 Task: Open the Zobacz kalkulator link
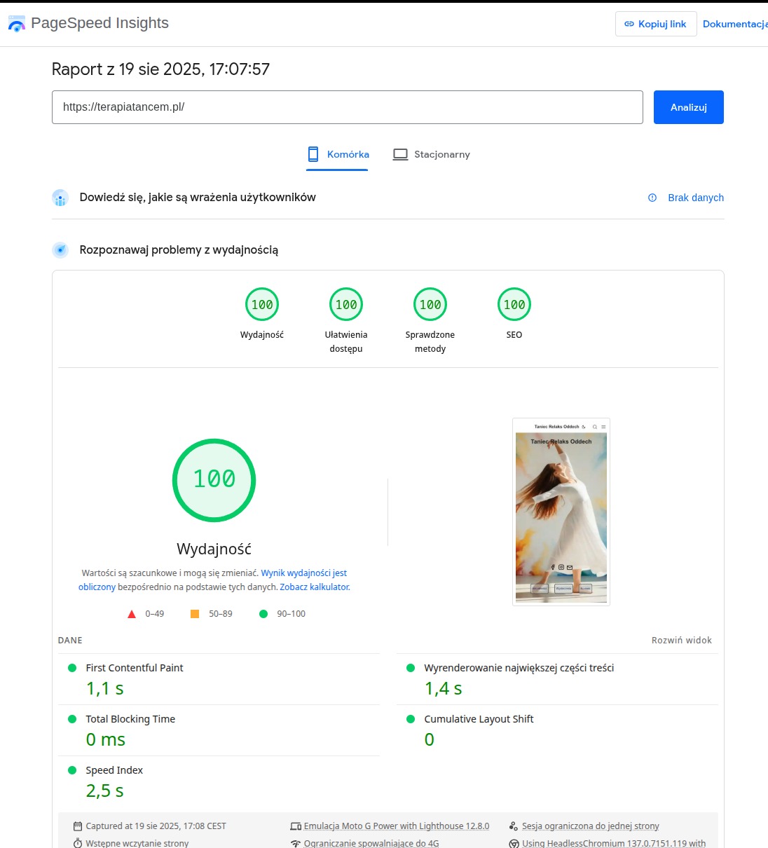314,587
